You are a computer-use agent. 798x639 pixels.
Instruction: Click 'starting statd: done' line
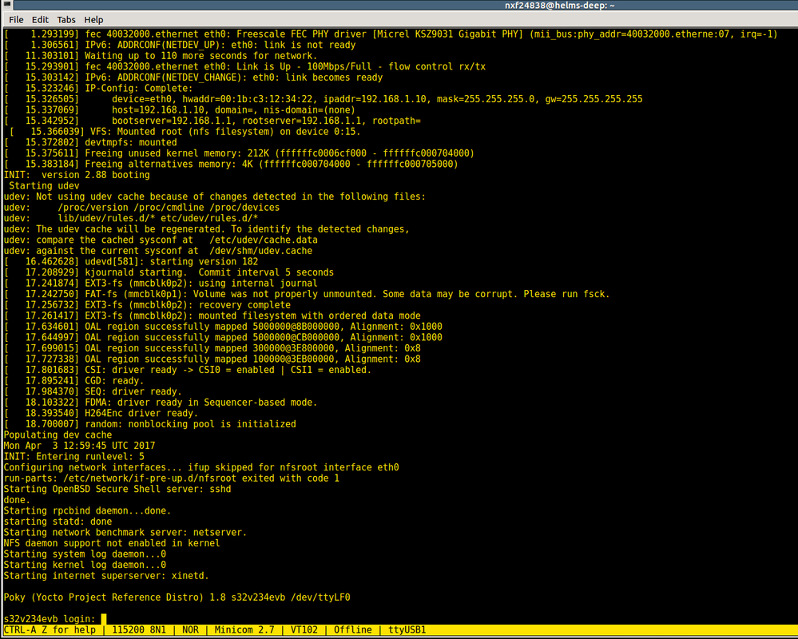click(x=58, y=522)
